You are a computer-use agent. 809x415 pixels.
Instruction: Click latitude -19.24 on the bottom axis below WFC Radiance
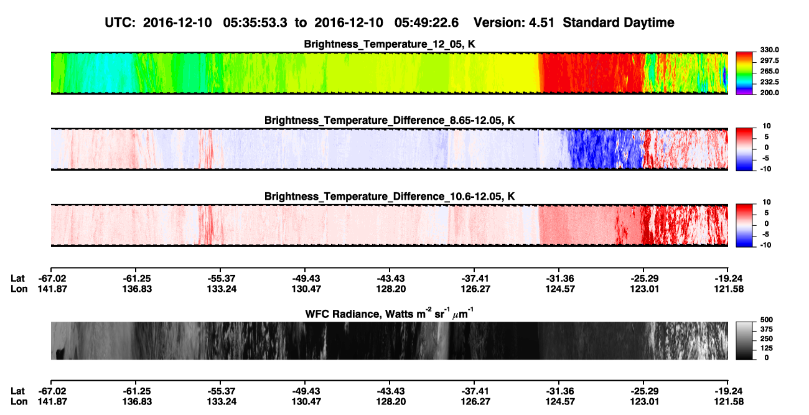[728, 391]
